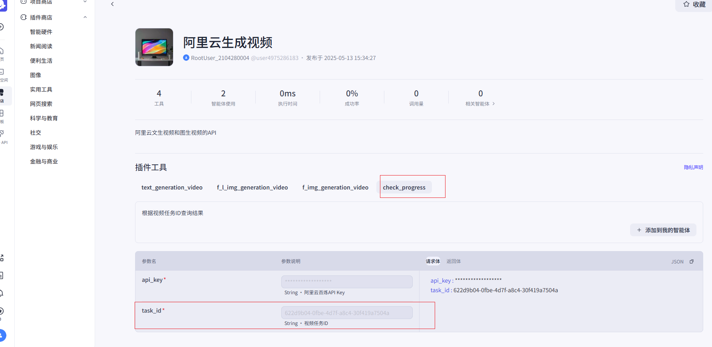Screen dimensions: 712x347
Task: Switch to f_img_generation_video tool tab
Action: (x=335, y=187)
